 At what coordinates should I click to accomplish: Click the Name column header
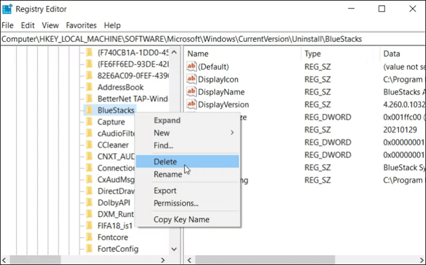pos(198,53)
